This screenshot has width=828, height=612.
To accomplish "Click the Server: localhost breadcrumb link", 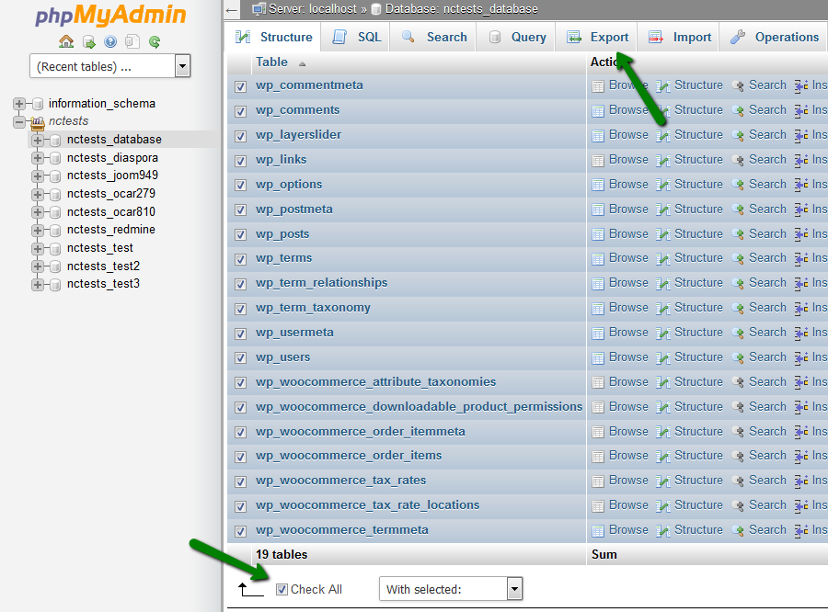I will (x=313, y=9).
